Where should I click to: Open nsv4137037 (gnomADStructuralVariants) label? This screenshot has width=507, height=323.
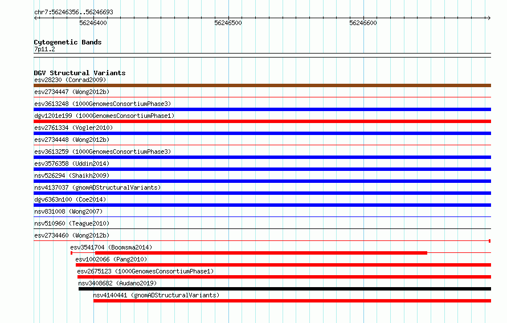point(97,187)
